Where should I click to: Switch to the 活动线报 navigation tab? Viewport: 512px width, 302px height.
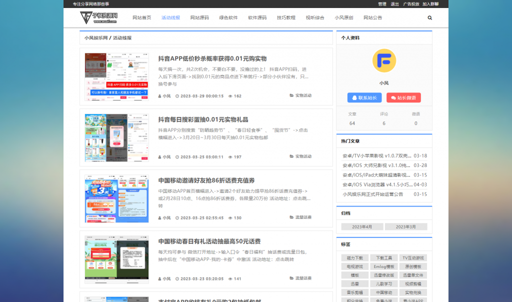click(168, 16)
